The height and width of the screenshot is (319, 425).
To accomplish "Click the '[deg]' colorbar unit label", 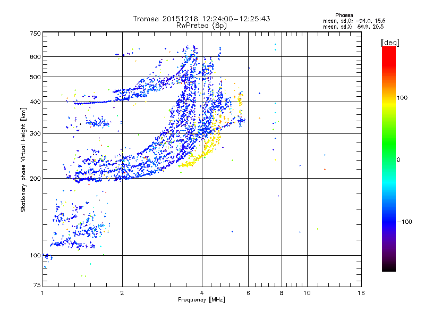I will (x=390, y=43).
